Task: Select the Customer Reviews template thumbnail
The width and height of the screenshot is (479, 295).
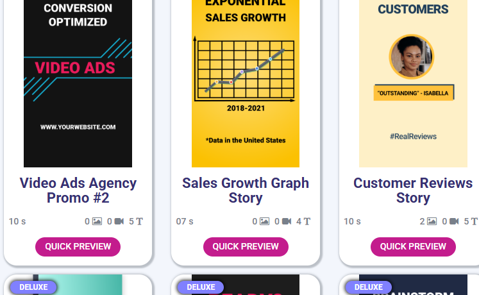Action: tap(413, 83)
